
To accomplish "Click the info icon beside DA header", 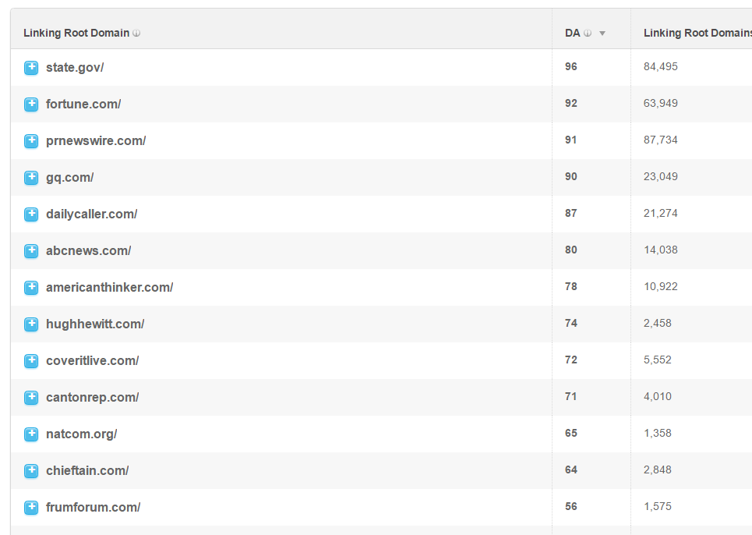I will 588,33.
